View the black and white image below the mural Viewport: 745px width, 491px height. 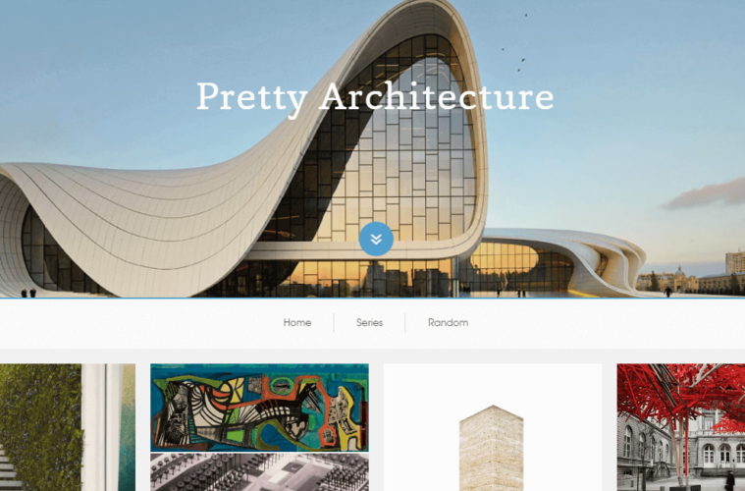pyautogui.click(x=259, y=472)
